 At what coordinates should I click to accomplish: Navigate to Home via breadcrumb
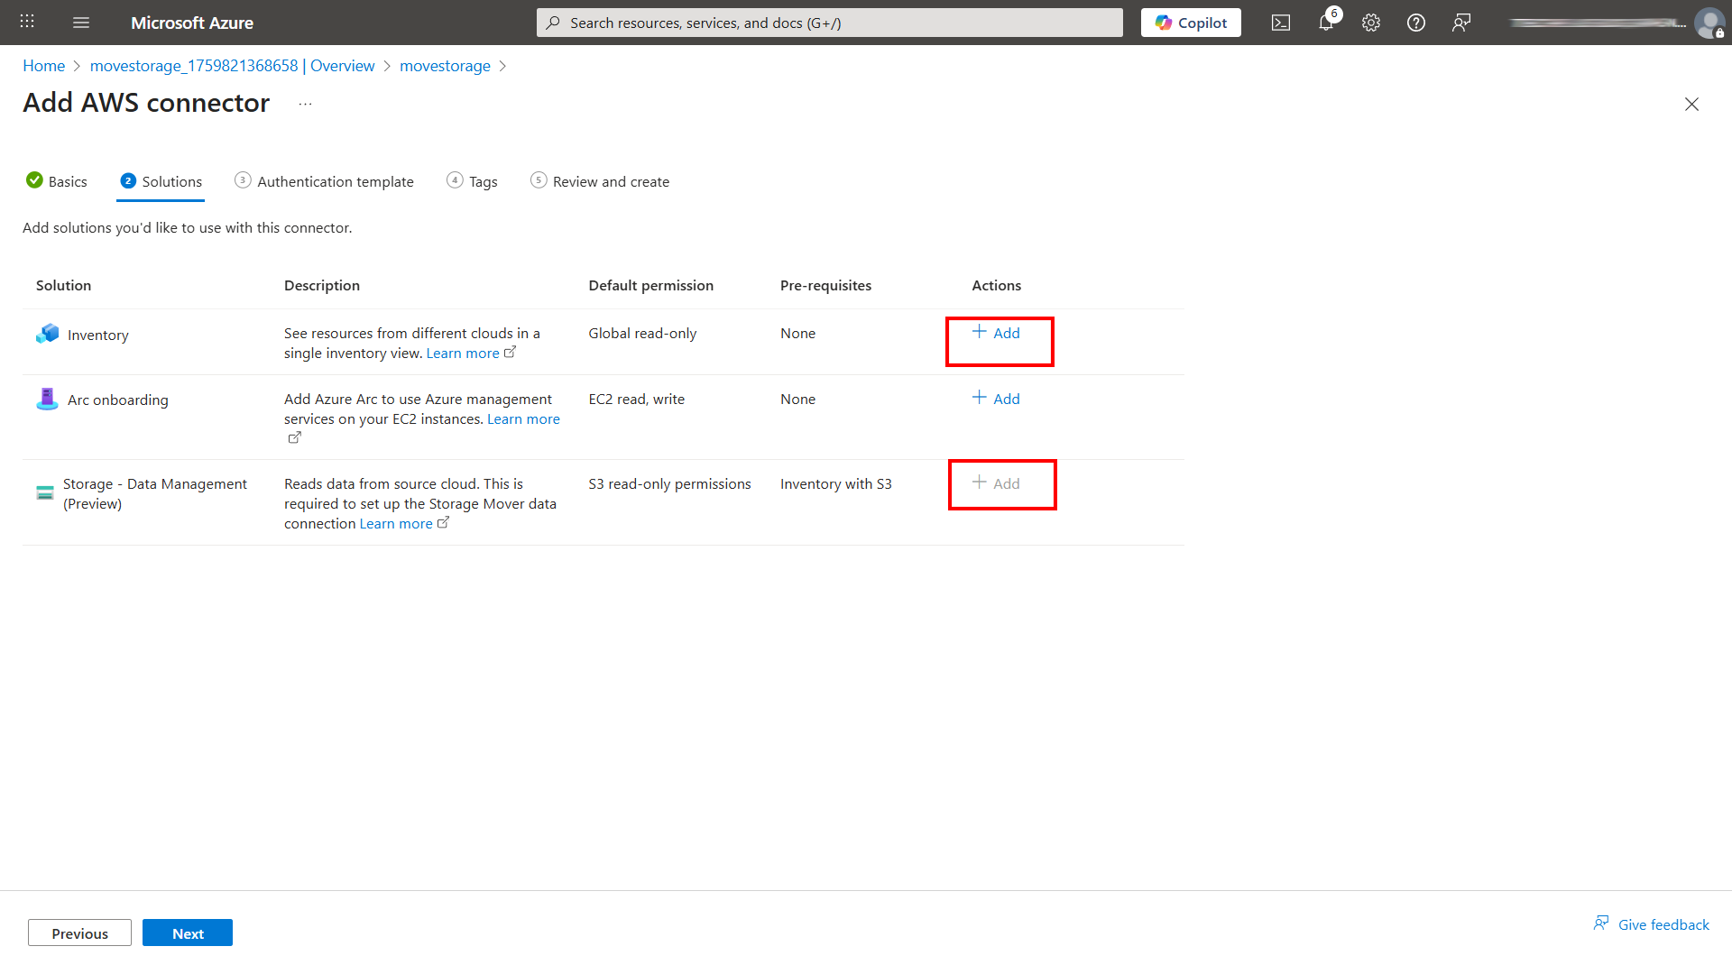43,65
